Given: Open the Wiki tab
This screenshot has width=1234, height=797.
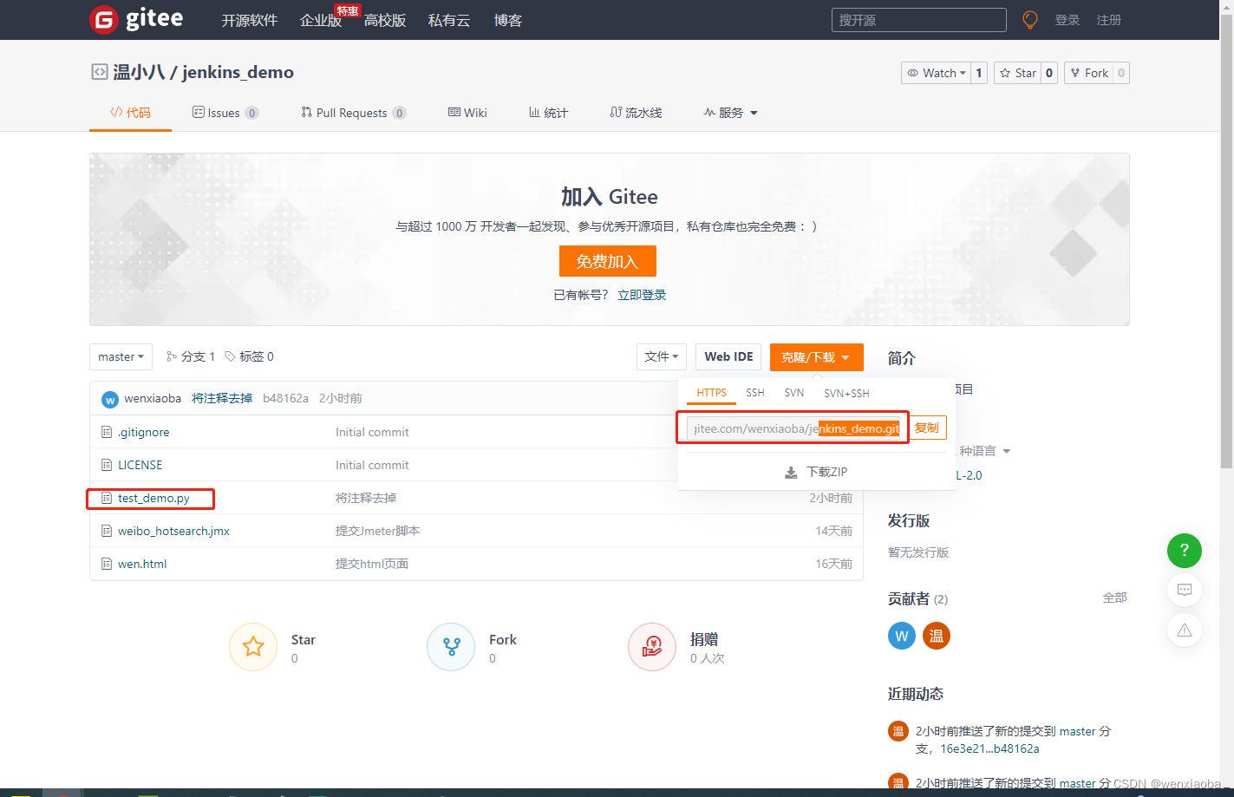Looking at the screenshot, I should click(x=467, y=113).
